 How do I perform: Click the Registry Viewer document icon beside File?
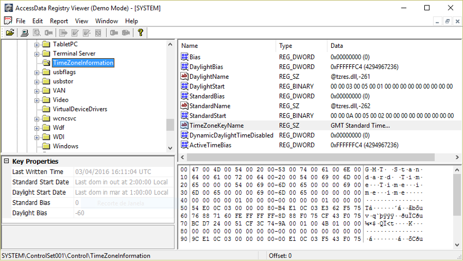[x=8, y=21]
